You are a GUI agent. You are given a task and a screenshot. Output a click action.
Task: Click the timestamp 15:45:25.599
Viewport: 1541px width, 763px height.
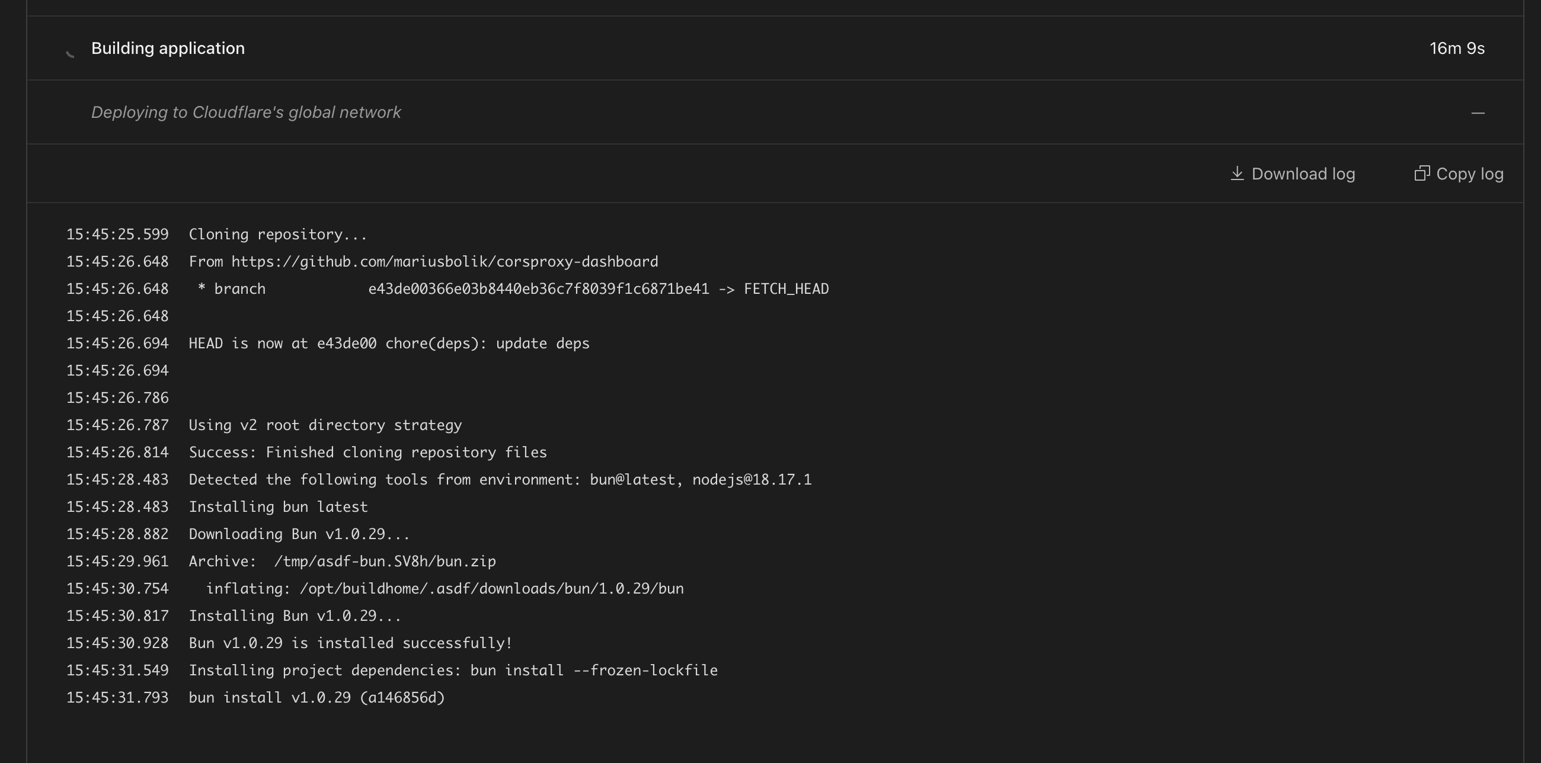117,234
